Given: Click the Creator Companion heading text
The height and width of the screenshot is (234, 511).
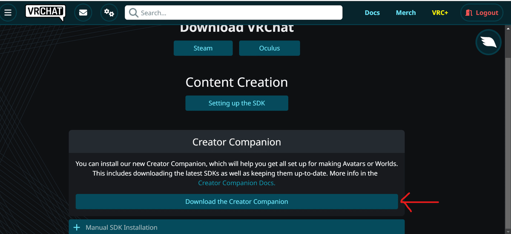Looking at the screenshot, I should click(237, 142).
